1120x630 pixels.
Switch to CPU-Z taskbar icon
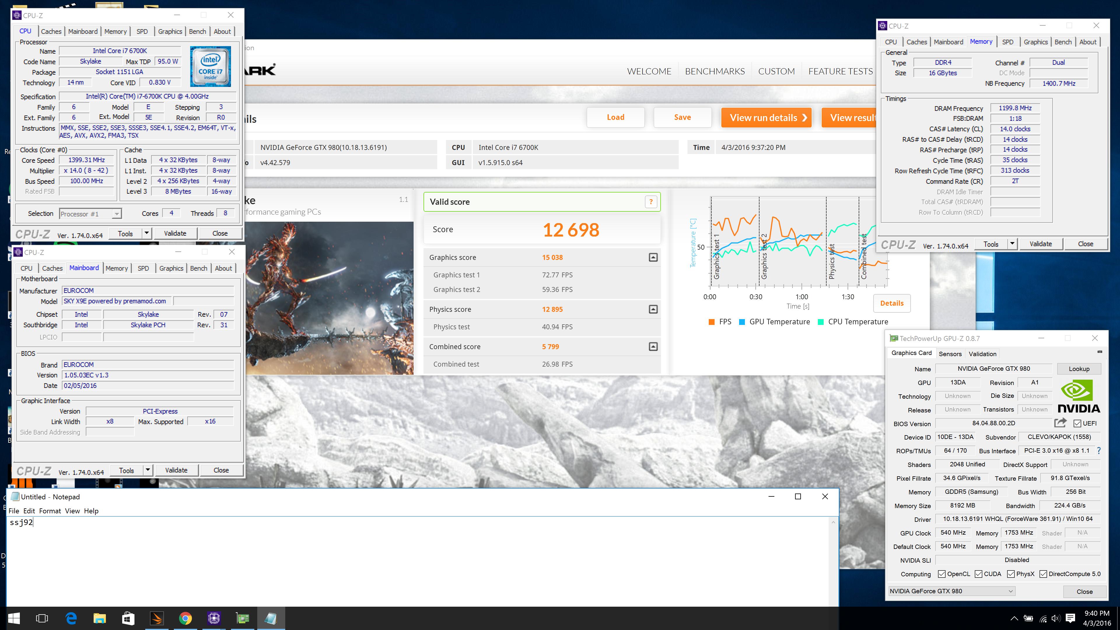click(214, 618)
